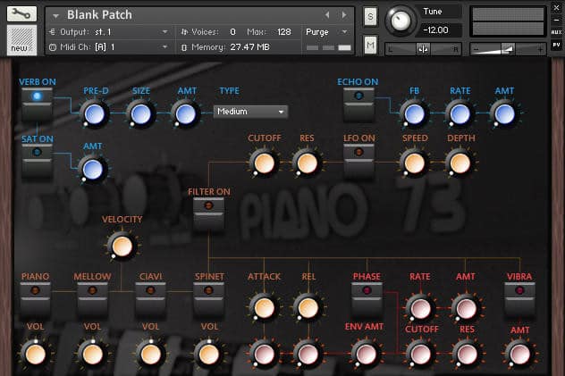The width and height of the screenshot is (565, 376).
Task: Toggle the VERB ON switch
Action: (x=37, y=104)
